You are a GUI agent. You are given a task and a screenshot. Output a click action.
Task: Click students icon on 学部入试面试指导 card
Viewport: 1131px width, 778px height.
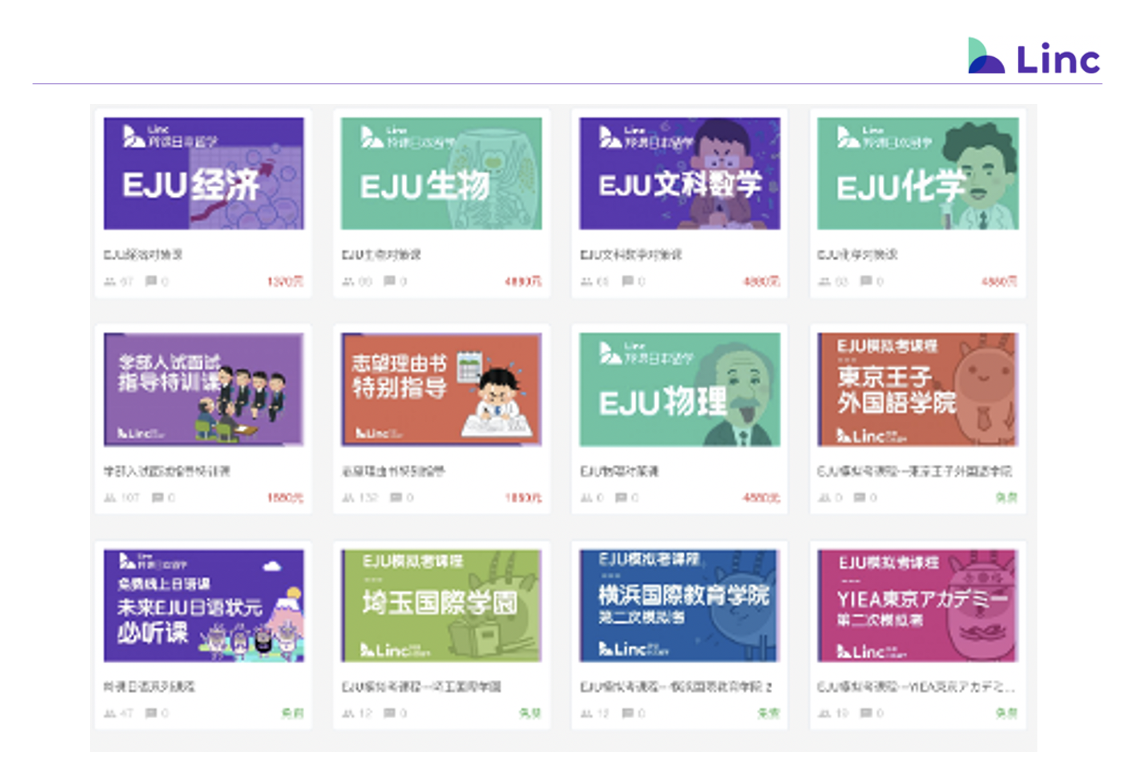pos(110,498)
